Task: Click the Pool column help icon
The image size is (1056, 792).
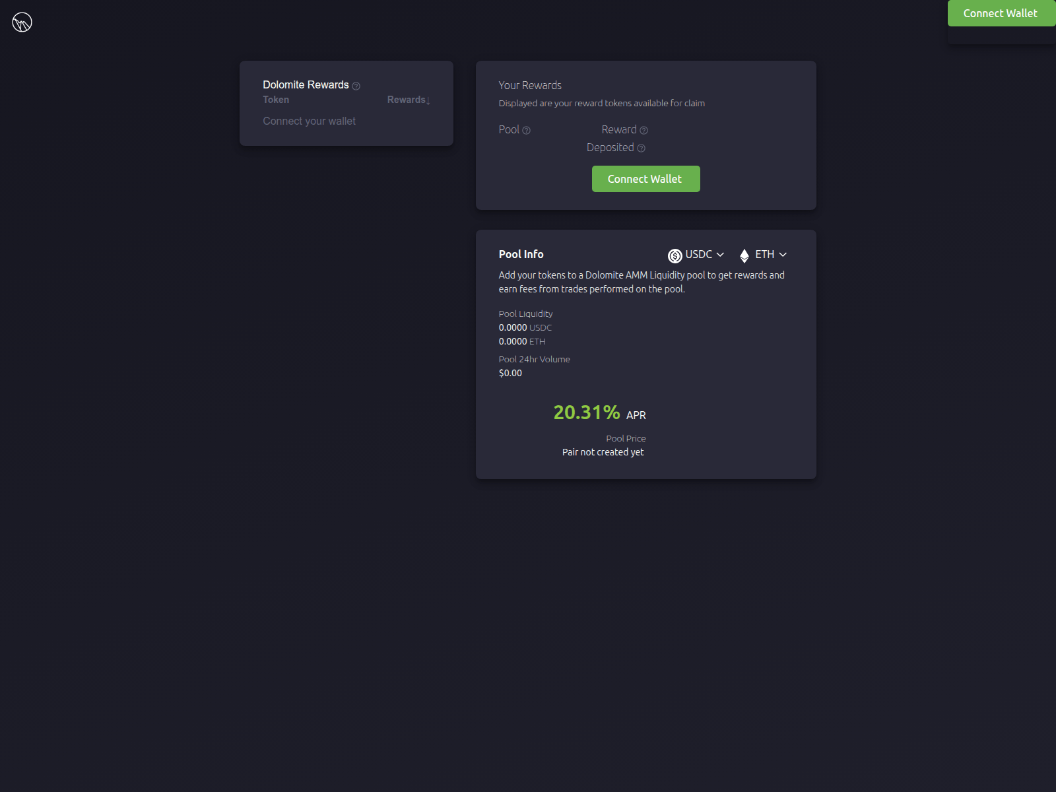Action: click(526, 131)
